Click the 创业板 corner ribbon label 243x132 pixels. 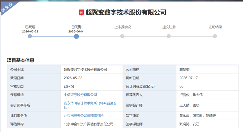coord(7,7)
